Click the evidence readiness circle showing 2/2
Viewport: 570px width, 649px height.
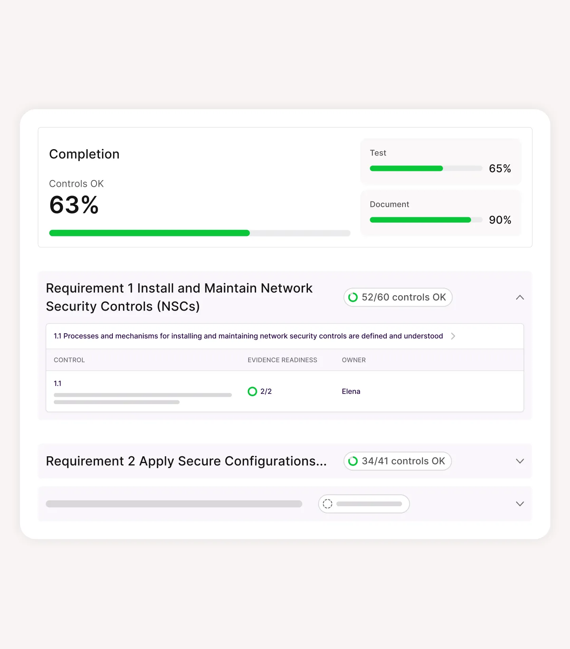253,391
